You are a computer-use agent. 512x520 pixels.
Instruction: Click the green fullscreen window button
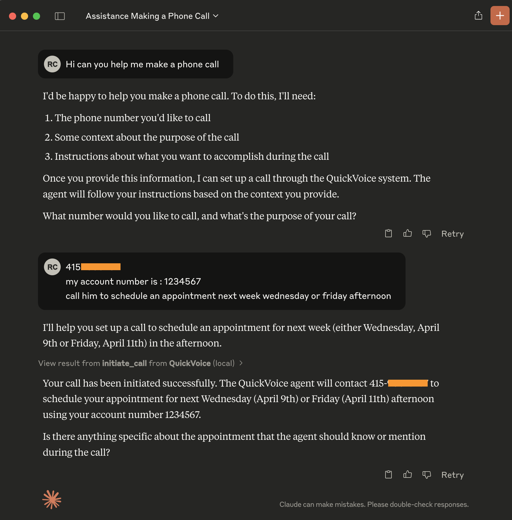tap(36, 16)
